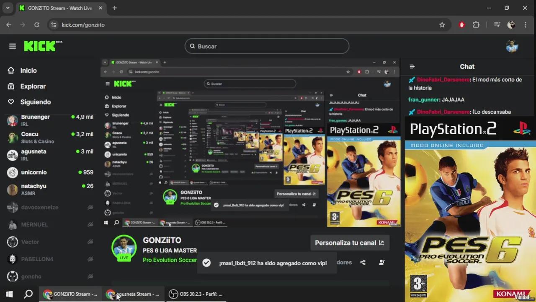Open the offline goncho channel
The width and height of the screenshot is (536, 302).
click(x=50, y=276)
